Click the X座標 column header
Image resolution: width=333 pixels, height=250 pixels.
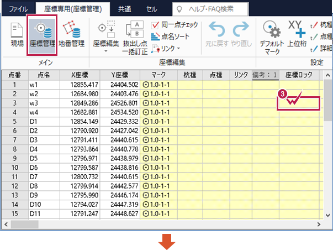click(80, 75)
